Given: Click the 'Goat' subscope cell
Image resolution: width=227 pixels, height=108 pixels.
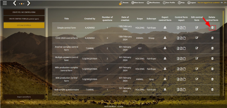Looking at the screenshot, I should pos(151,79).
